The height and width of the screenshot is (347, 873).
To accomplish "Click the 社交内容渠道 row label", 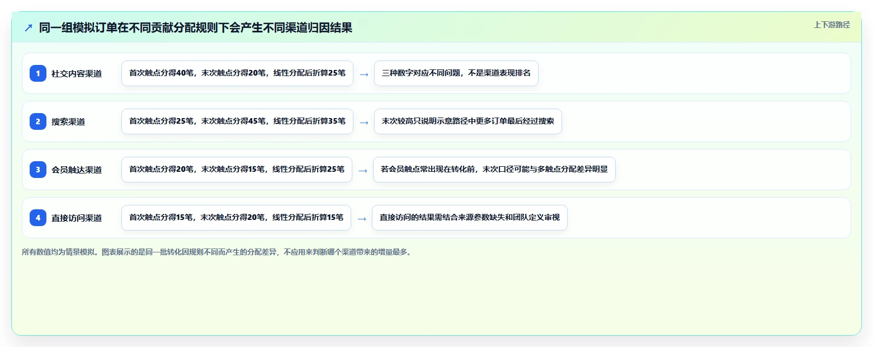I will 77,73.
